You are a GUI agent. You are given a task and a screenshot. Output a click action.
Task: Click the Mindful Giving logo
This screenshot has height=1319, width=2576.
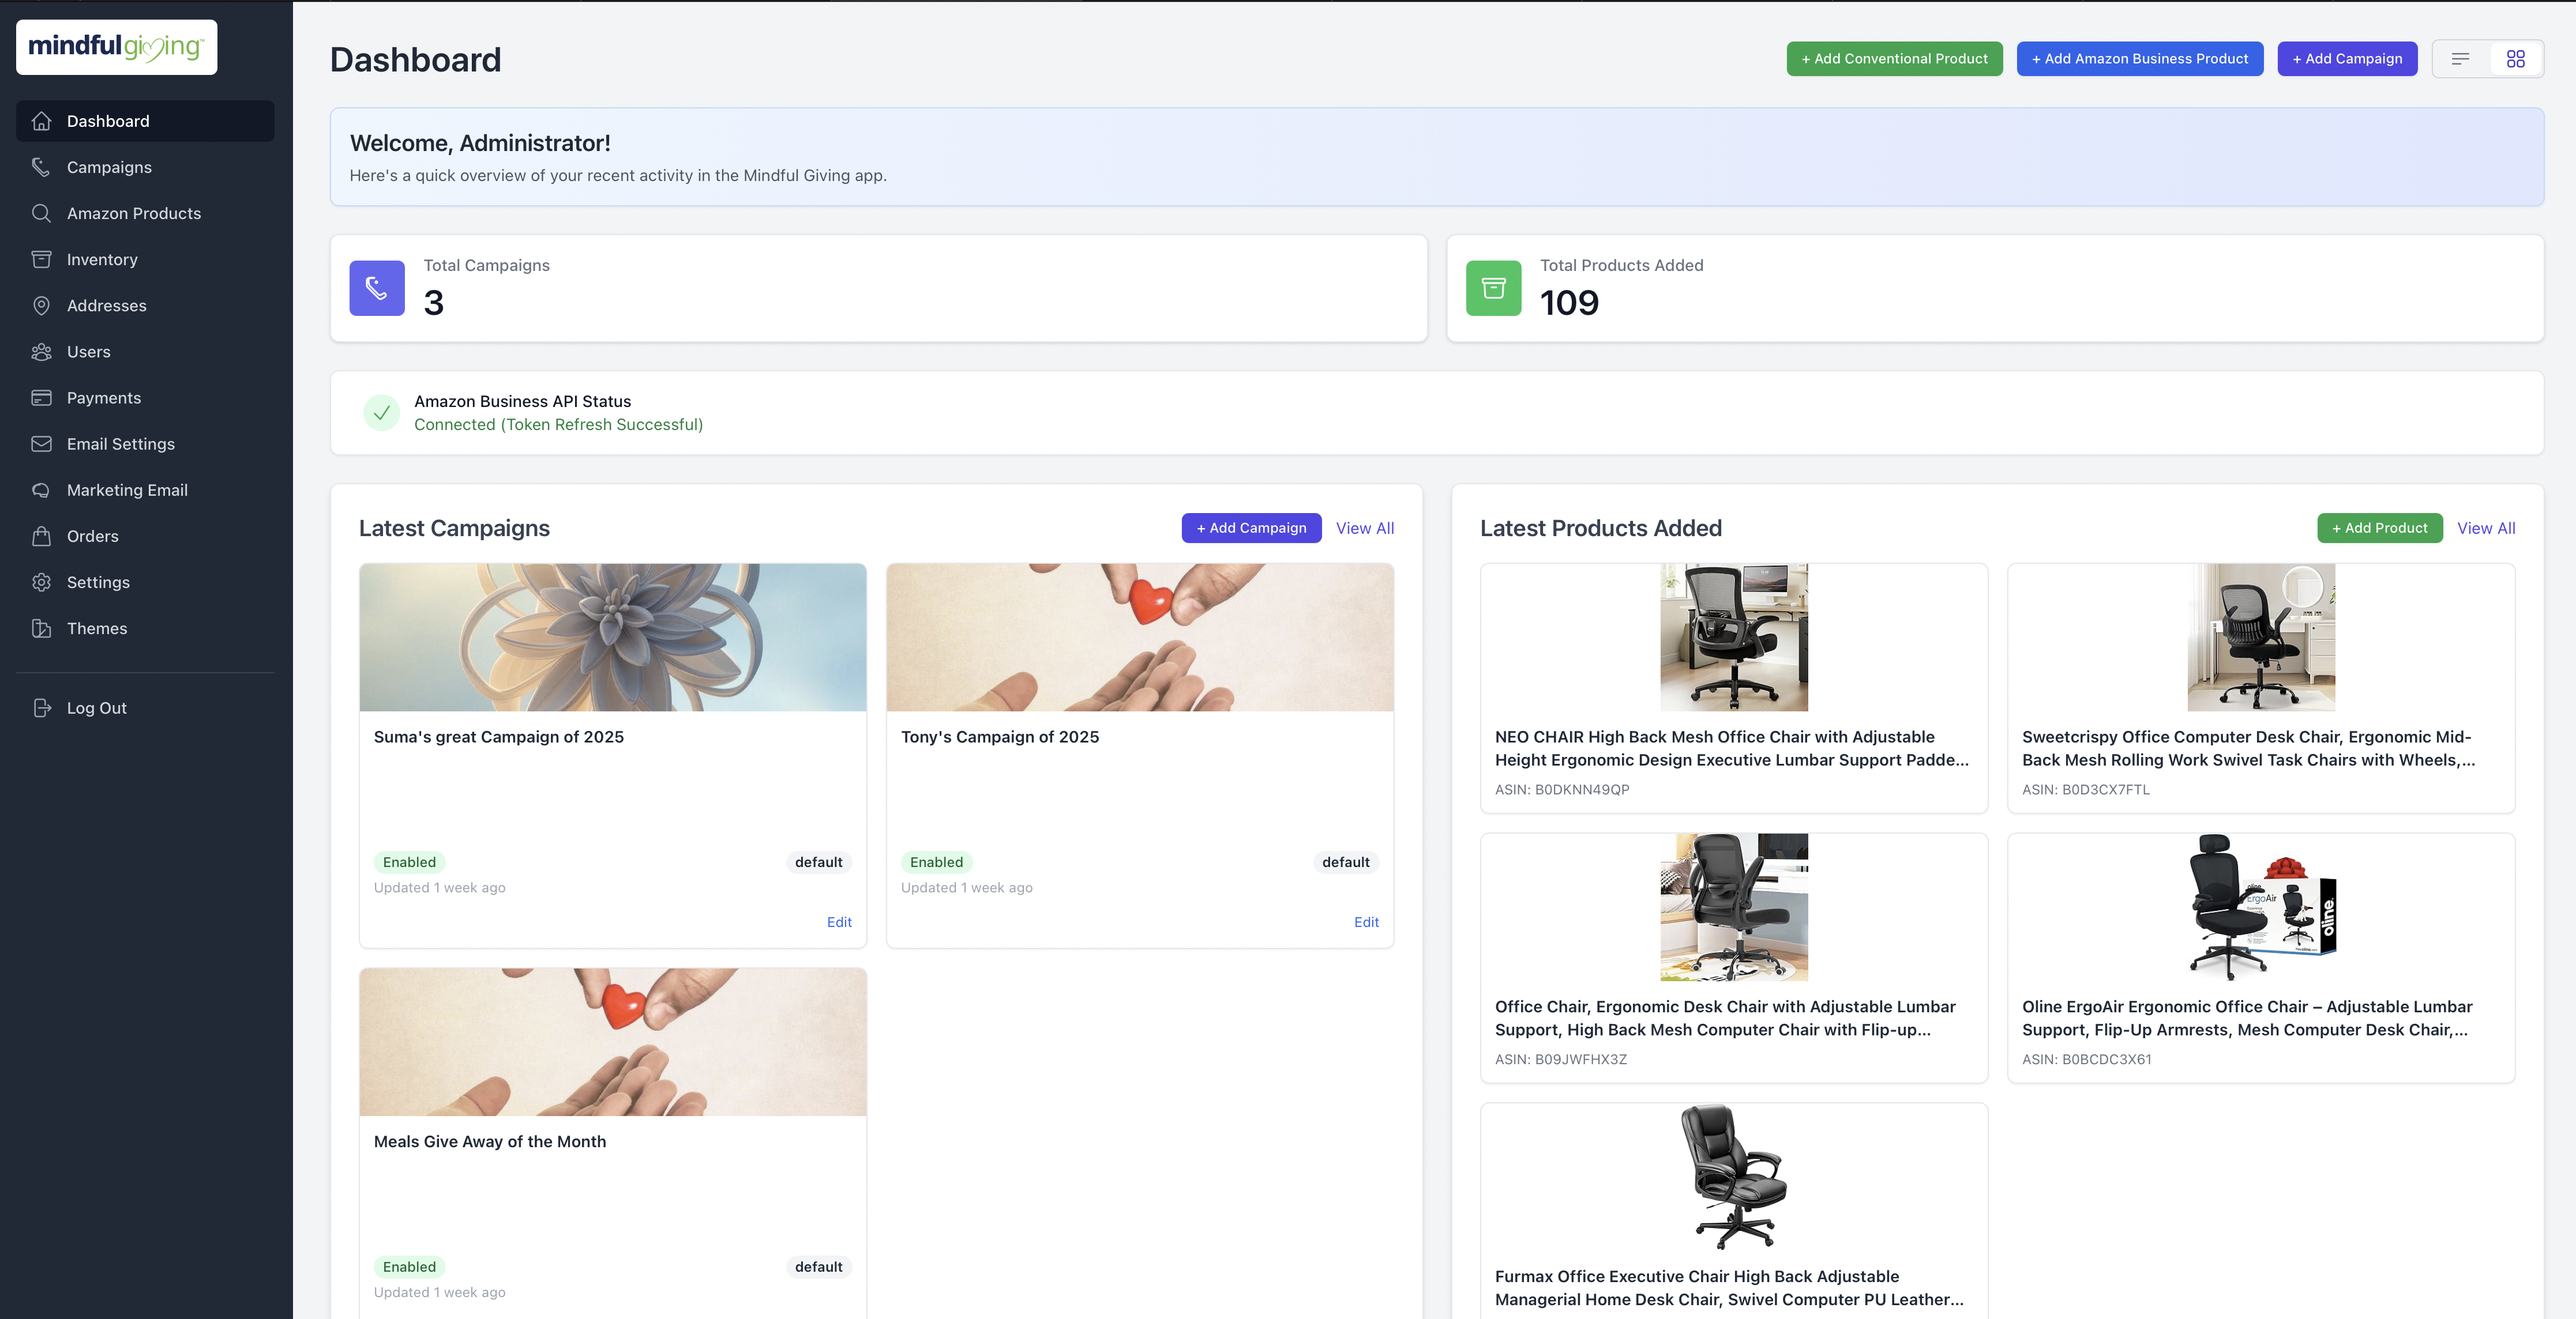pyautogui.click(x=116, y=47)
